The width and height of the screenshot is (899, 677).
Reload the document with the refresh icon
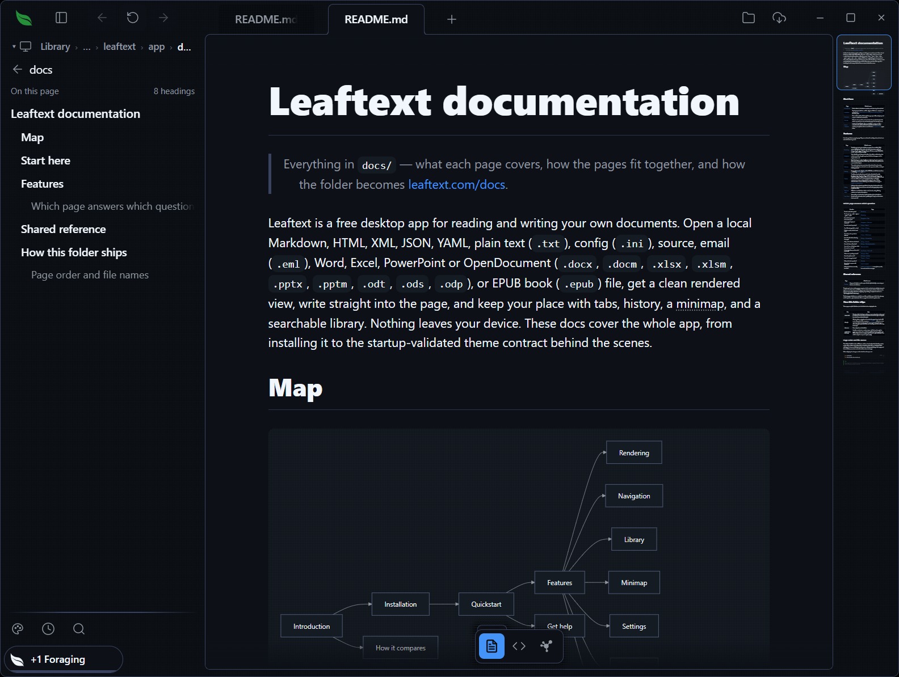[133, 18]
